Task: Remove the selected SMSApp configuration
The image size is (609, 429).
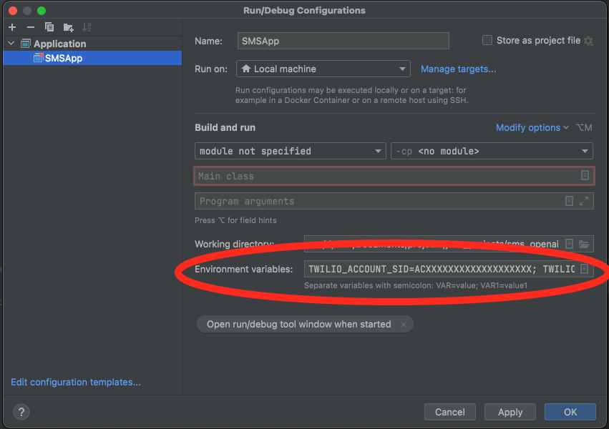Action: [29, 27]
